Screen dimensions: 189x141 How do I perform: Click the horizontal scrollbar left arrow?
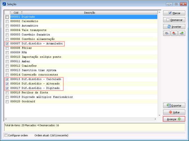pyautogui.click(x=6, y=119)
